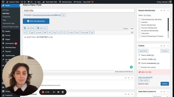Image resolution: width=174 pixels, height=97 pixels.
Task: Click the Add title field
Action: pos(79,11)
